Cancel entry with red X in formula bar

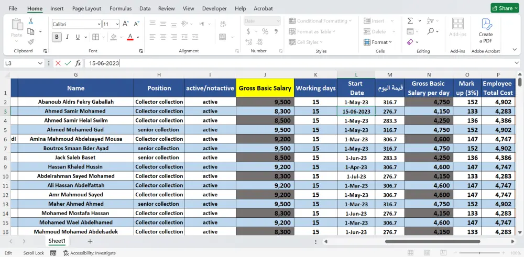pos(58,63)
